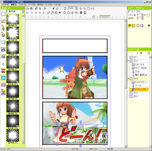The width and height of the screenshot is (152, 151).
Task: Click the bold R reset icon in the second toolbar row
Action: pyautogui.click(x=60, y=13)
